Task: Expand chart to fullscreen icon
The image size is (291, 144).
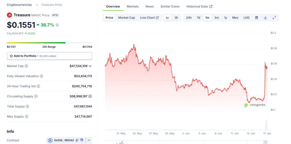Action: 274,18
